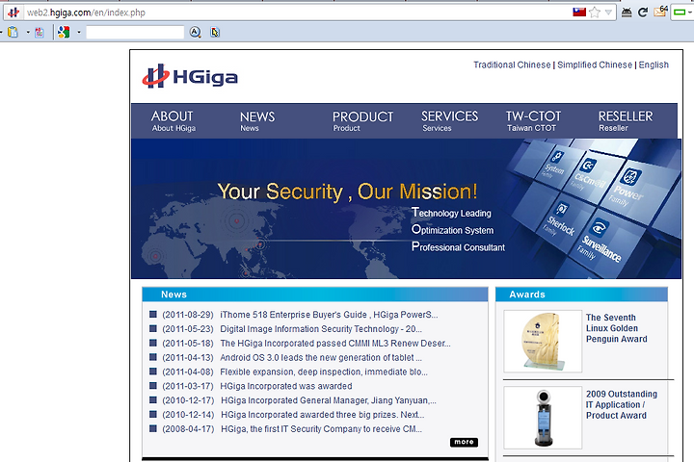
Task: Click the 'Your Security, Our Mission!' banner slogan
Action: [347, 192]
